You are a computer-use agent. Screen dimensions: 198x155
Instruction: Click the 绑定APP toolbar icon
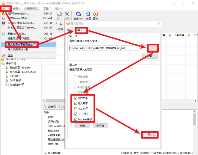coord(78,16)
